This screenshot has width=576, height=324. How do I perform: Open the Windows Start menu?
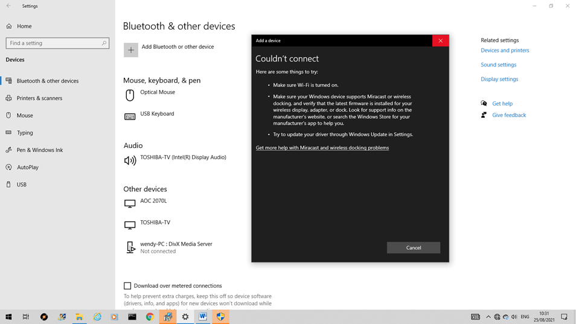click(8, 317)
